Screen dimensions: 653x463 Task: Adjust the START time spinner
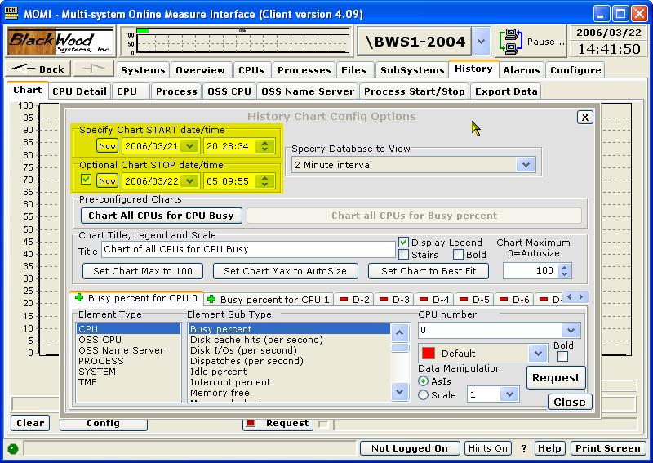click(x=264, y=146)
